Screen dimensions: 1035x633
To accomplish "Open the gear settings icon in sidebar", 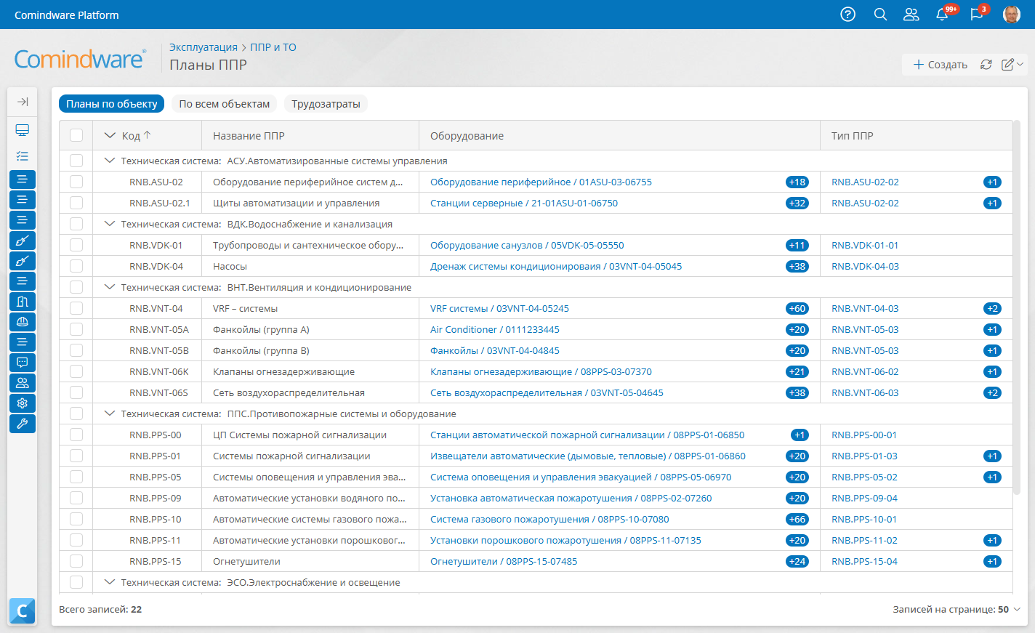I will [23, 403].
